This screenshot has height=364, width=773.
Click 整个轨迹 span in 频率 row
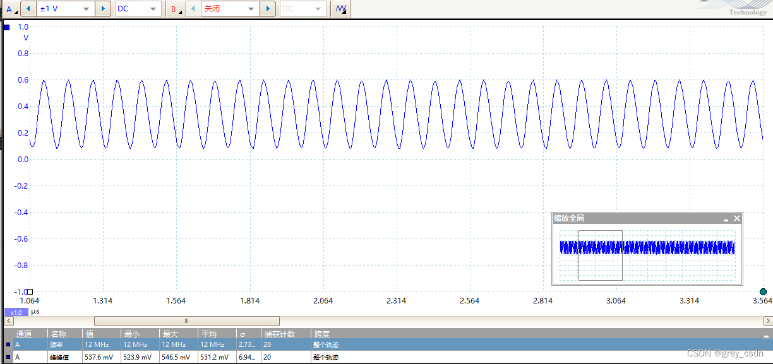[x=326, y=345]
